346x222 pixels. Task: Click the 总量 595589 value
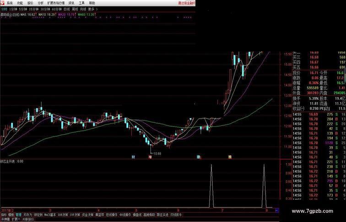(313, 88)
